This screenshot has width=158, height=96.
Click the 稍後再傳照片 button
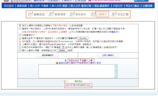(48, 55)
